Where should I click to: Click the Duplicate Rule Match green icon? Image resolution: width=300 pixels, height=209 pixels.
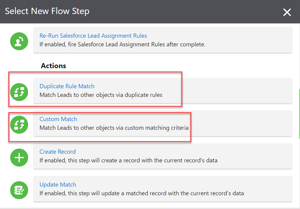tap(19, 92)
